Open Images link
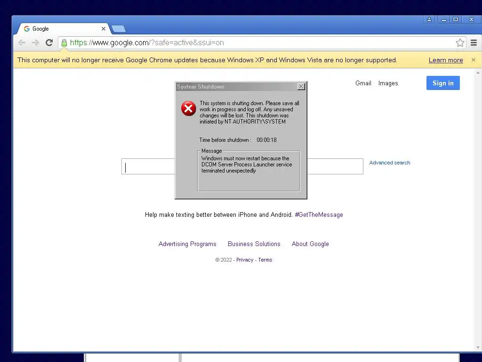This screenshot has height=362, width=482. pyautogui.click(x=388, y=83)
